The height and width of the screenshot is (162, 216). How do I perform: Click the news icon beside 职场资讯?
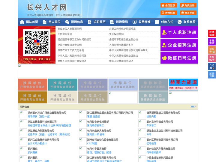tap(112, 22)
